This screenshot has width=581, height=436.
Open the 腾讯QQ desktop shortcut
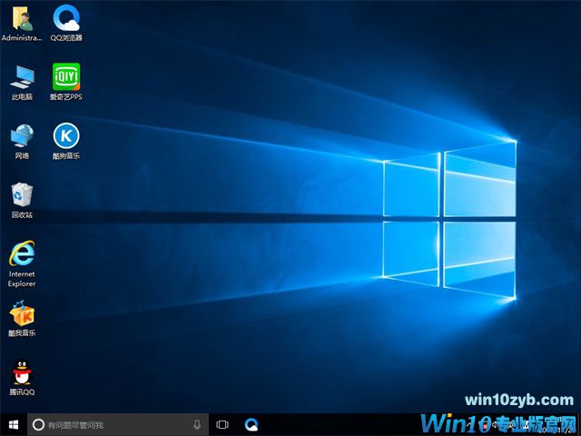22,377
